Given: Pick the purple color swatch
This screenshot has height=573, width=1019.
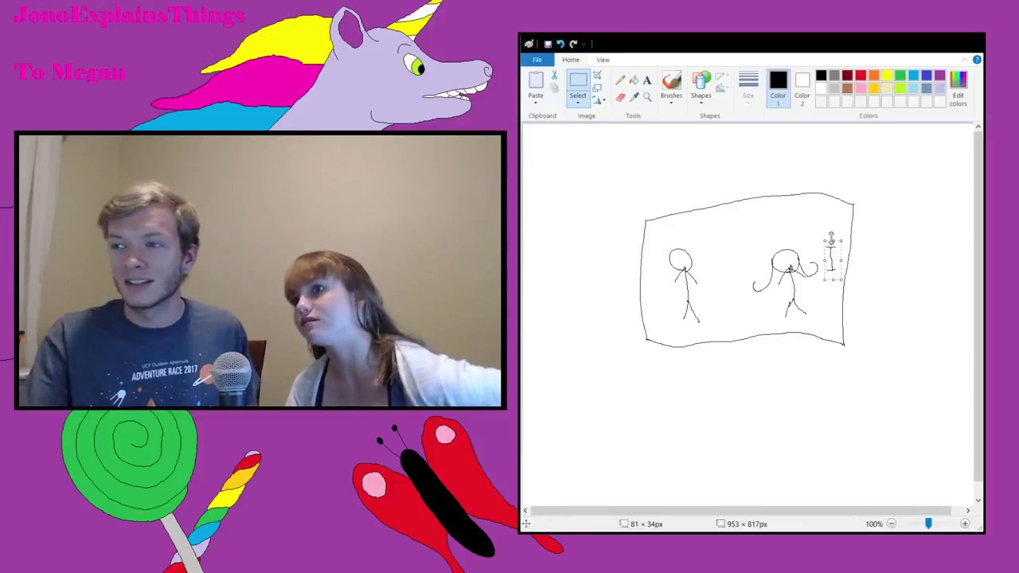Looking at the screenshot, I should [939, 76].
